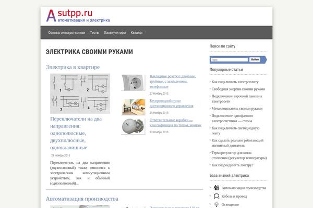Click the Популярные статьи sidebar heading
The height and width of the screenshot is (208, 313).
tap(226, 70)
